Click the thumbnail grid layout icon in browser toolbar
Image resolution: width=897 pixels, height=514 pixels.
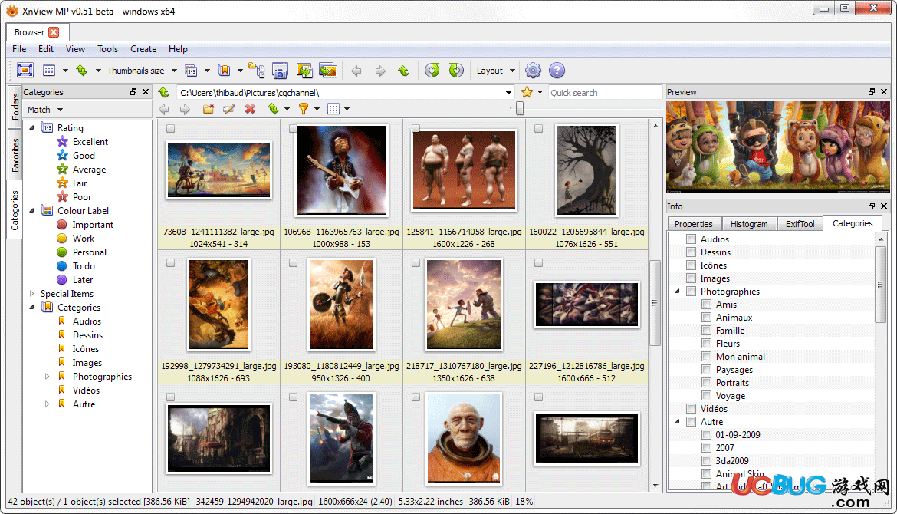333,109
